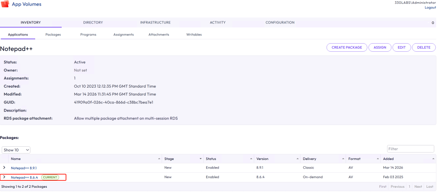
Task: Click the Created date Oct 10 2023 value
Action: tap(115, 86)
